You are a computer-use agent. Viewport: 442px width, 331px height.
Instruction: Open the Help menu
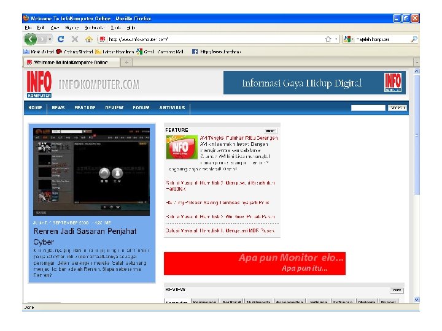click(131, 28)
